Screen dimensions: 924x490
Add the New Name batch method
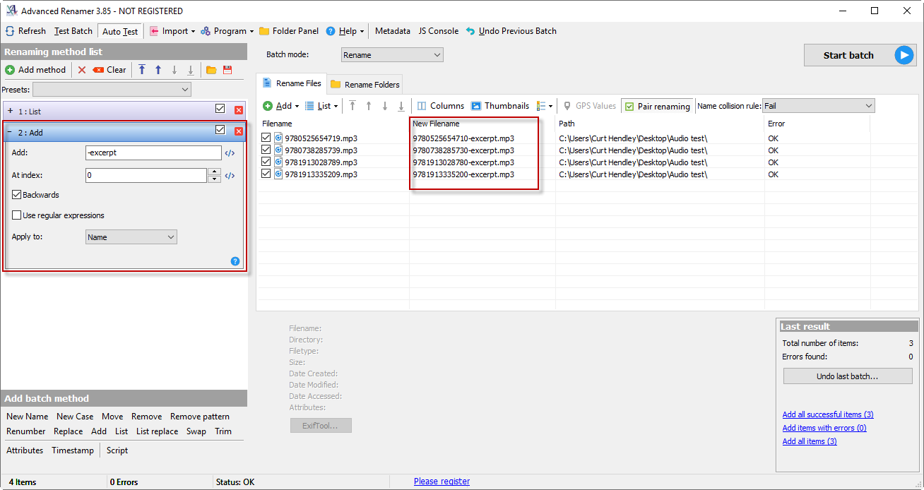[x=28, y=417]
